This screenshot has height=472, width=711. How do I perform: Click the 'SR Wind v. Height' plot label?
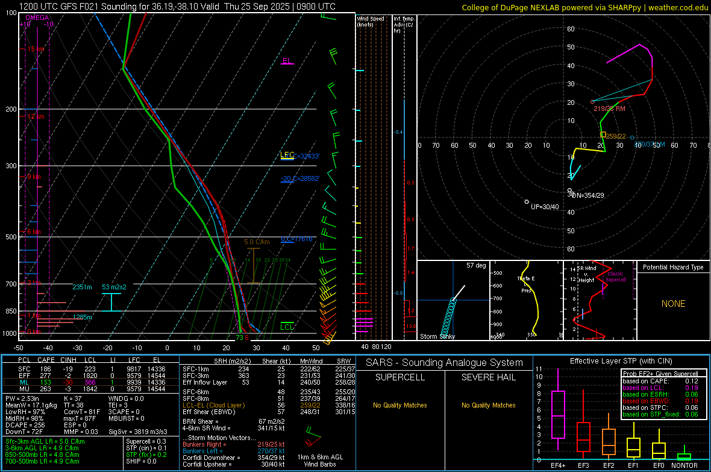point(586,274)
